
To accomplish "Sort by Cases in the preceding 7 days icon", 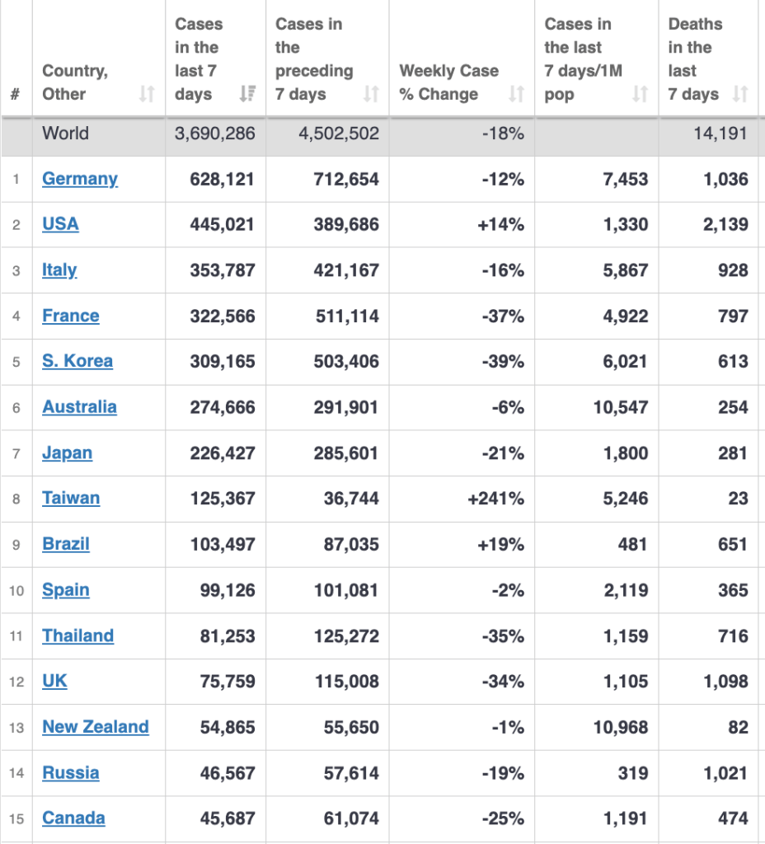I will coord(371,94).
